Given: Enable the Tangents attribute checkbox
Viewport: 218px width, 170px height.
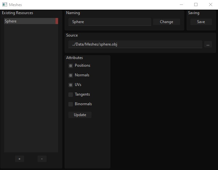Looking at the screenshot, I should coord(71,94).
